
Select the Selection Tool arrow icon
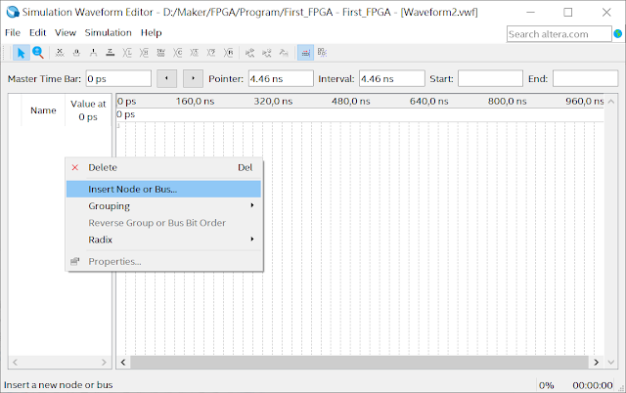22,53
